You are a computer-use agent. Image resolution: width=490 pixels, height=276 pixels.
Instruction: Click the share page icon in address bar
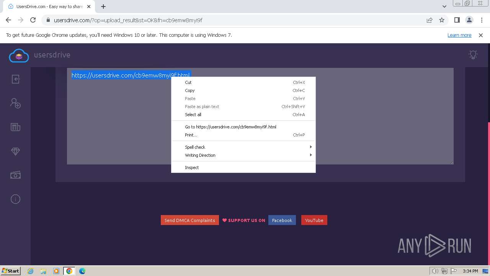(x=430, y=20)
